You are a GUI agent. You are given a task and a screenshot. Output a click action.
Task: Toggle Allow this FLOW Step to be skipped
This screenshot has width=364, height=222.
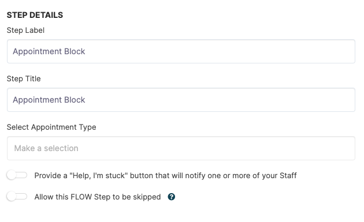pyautogui.click(x=17, y=197)
